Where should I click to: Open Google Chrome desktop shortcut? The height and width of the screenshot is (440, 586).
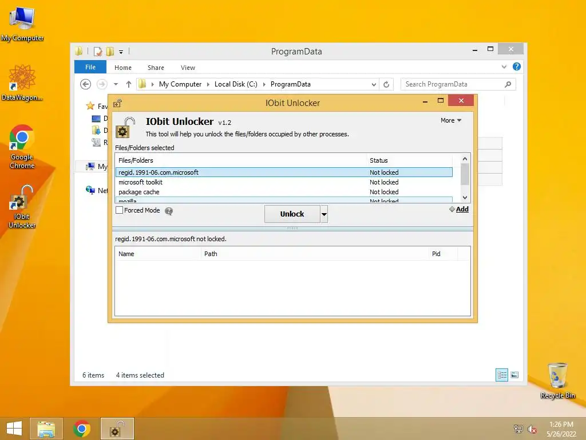(x=22, y=147)
